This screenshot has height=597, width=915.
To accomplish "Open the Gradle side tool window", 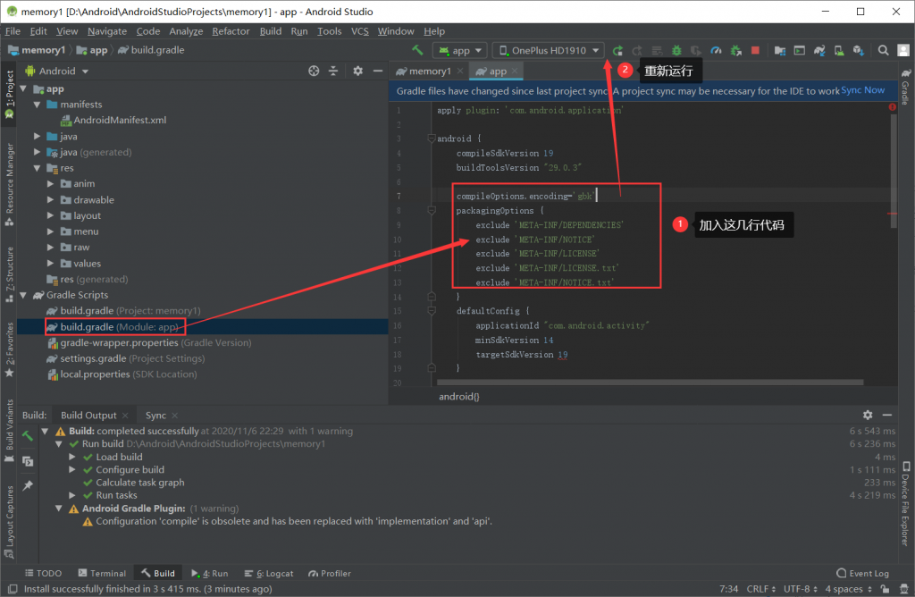I will coord(905,87).
